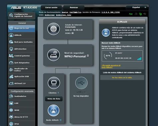Image resolution: width=158 pixels, height=126 pixels.
Task: Click the LAN icon in sidebar
Action: 11,103
